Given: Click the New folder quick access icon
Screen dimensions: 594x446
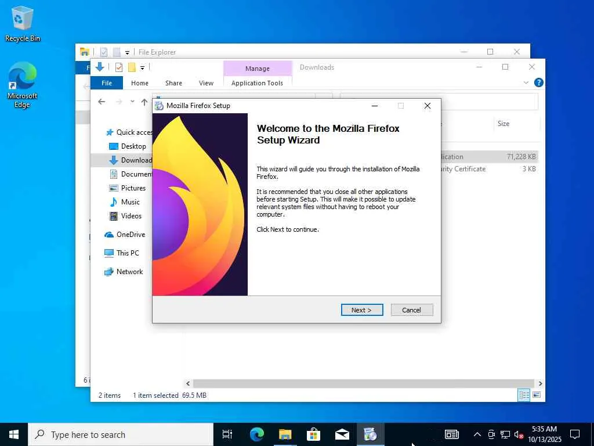Looking at the screenshot, I should pos(132,67).
